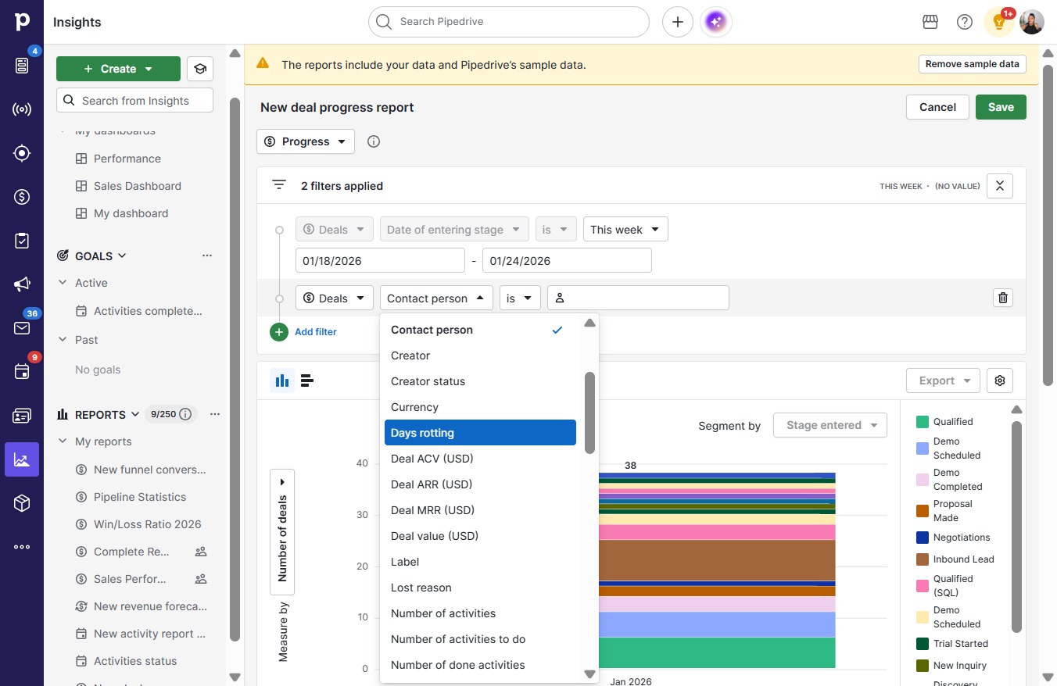Select Label from the field list
The image size is (1057, 686).
tap(480, 562)
